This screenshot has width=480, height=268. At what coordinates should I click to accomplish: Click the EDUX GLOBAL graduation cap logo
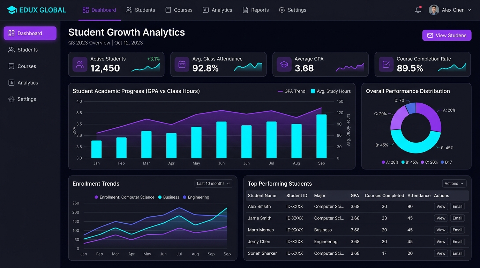coord(12,10)
